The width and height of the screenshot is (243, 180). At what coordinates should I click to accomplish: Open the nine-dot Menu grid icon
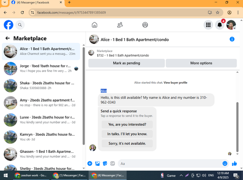pos(208,25)
